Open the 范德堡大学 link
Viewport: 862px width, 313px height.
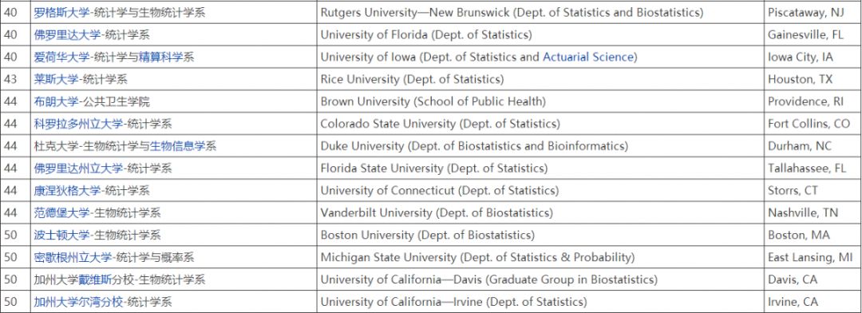point(61,213)
